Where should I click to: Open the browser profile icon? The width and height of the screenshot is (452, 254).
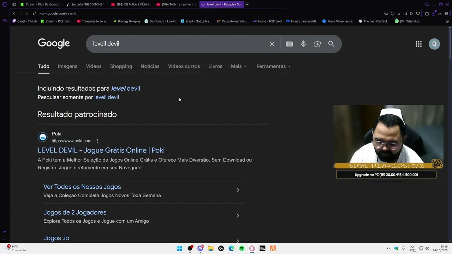pos(433,13)
